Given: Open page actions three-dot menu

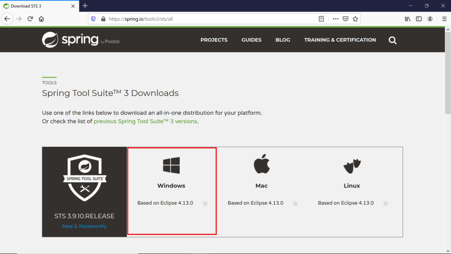Looking at the screenshot, I should (335, 19).
